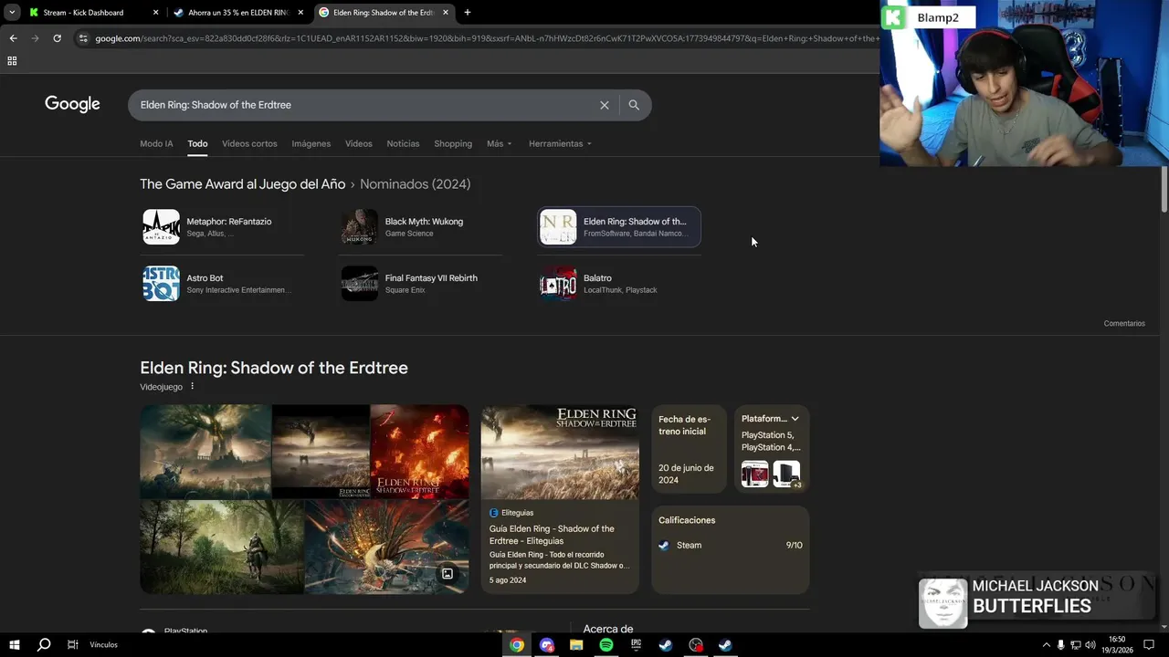
Task: Click the browser forward arrow
Action: (x=35, y=38)
